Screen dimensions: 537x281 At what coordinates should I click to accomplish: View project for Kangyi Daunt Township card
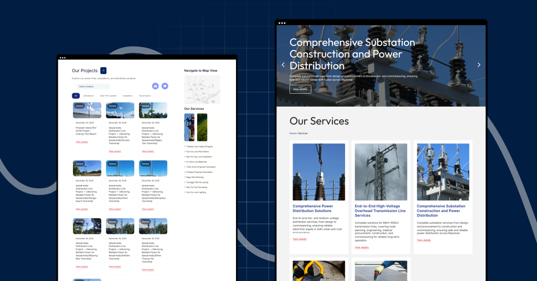[x=82, y=209]
